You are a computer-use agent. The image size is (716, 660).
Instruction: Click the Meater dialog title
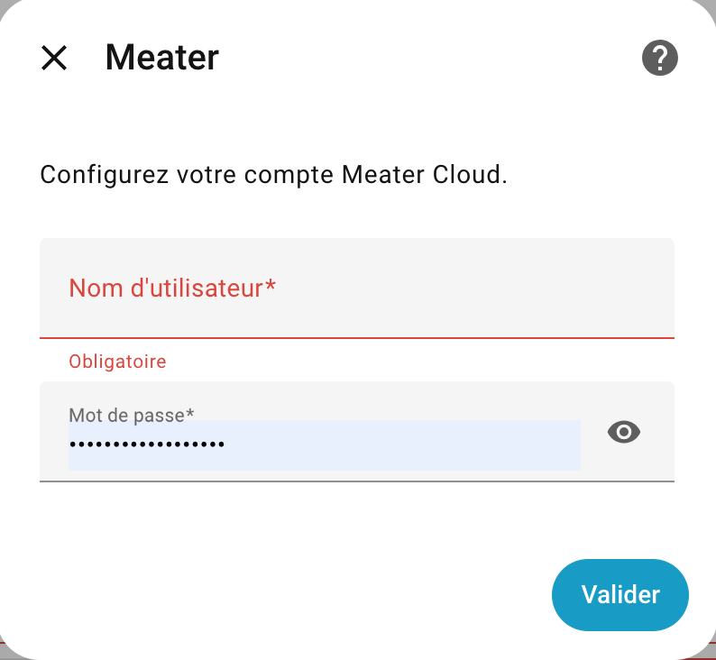[162, 59]
